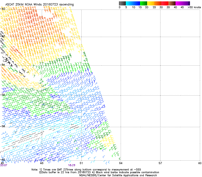Click the '-50' latitude axis label
202x177 pixels.
coord(3,9)
